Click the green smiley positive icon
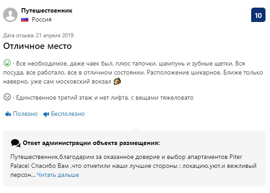The image size is (270, 193). coord(7,63)
